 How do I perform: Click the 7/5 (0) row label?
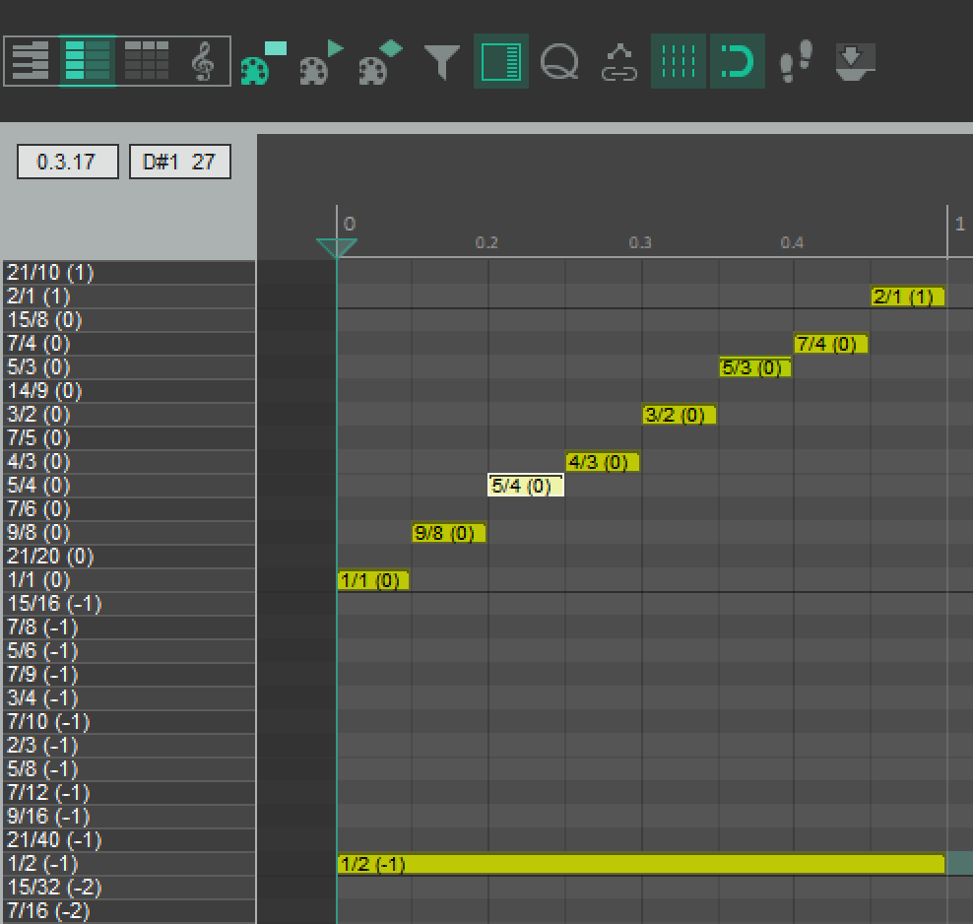tap(128, 437)
